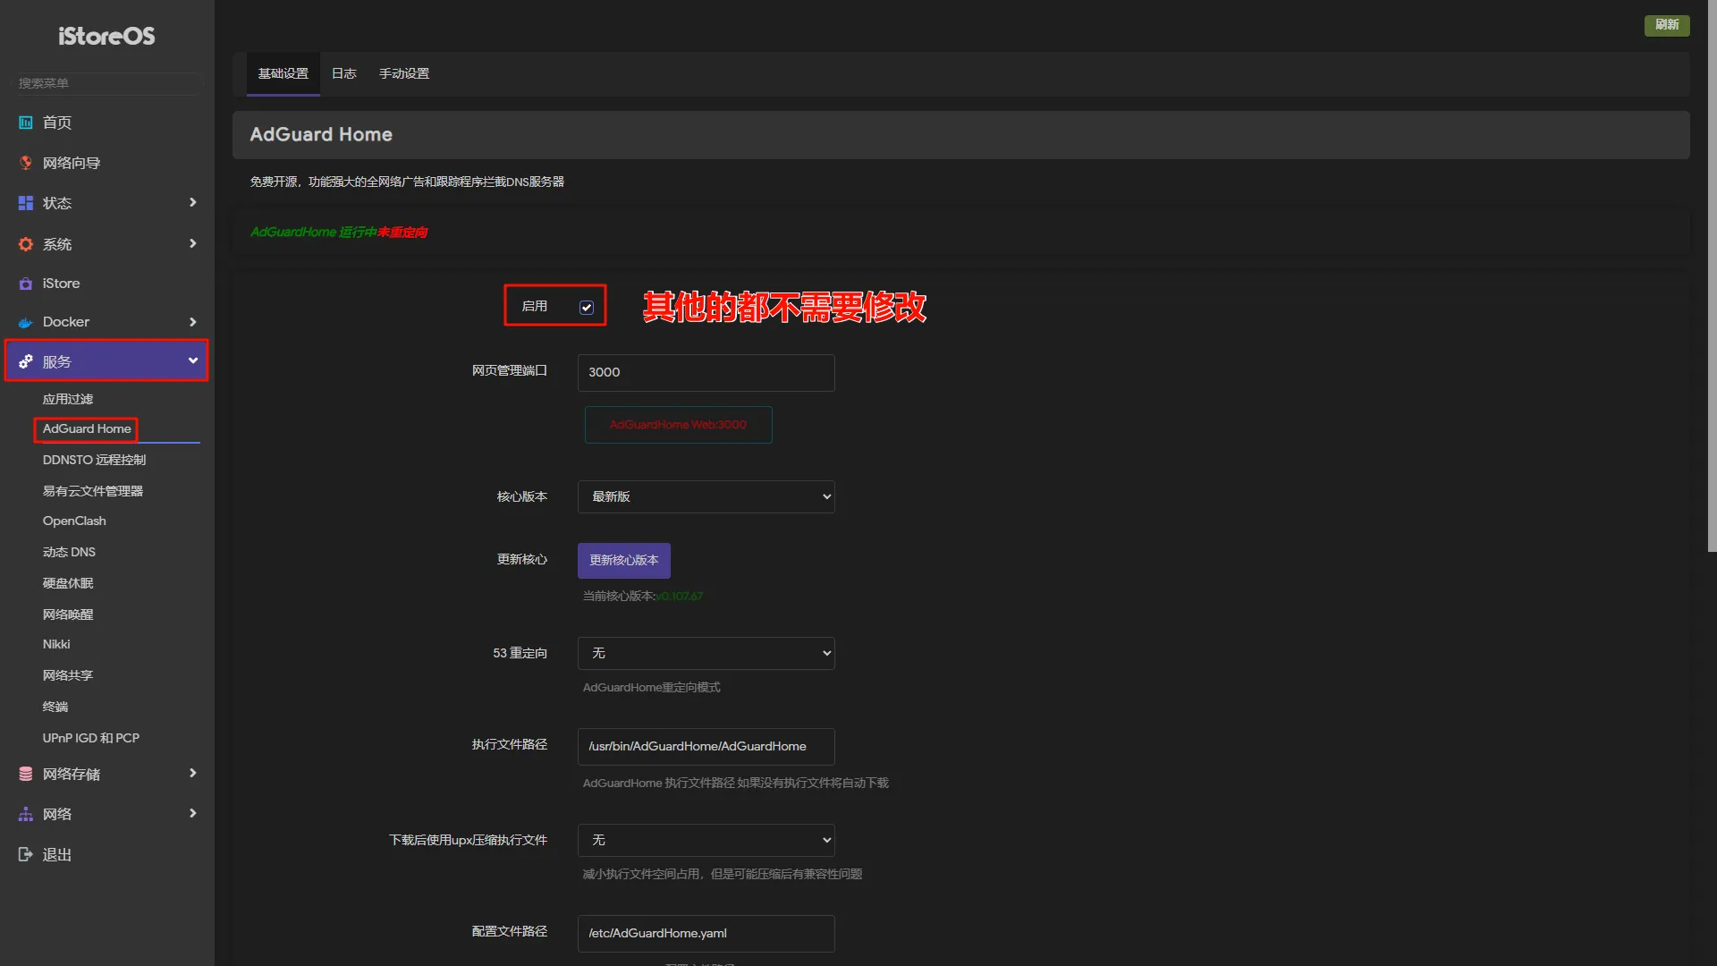The image size is (1717, 966).
Task: Click the logout (退出) icon
Action: (x=26, y=854)
